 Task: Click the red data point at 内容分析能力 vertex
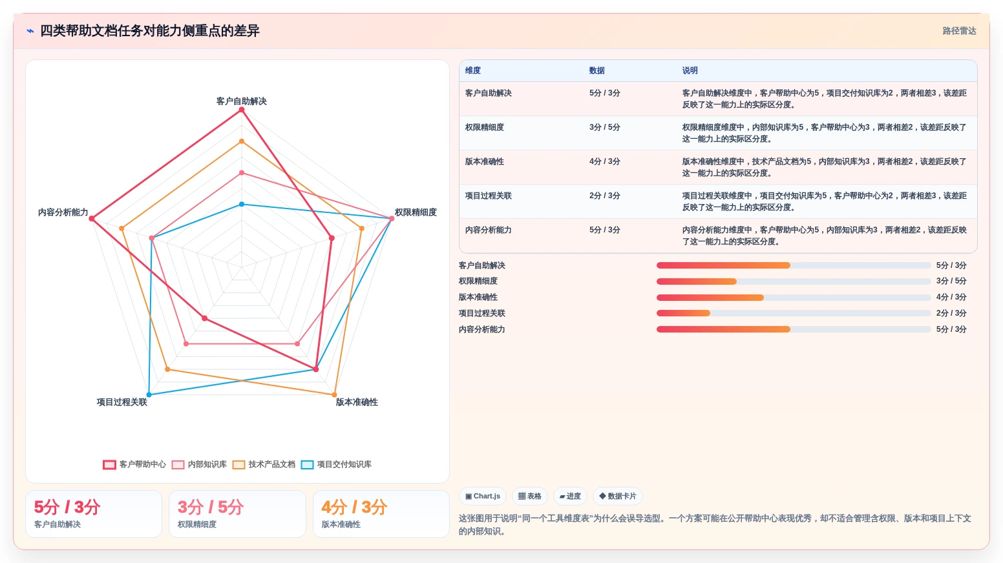click(x=92, y=219)
